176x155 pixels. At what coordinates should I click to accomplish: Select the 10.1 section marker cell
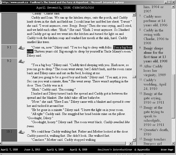point(9,135)
